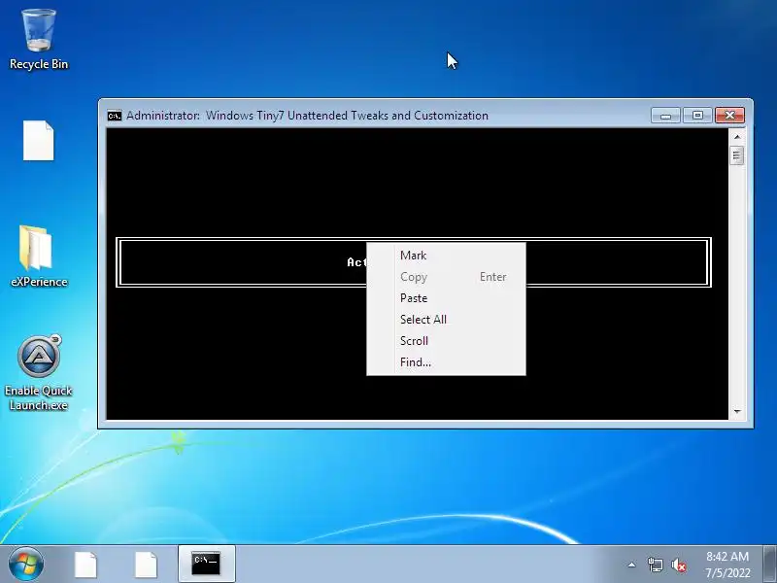777x583 pixels.
Task: Open the Recycle Bin desktop icon
Action: click(x=39, y=40)
